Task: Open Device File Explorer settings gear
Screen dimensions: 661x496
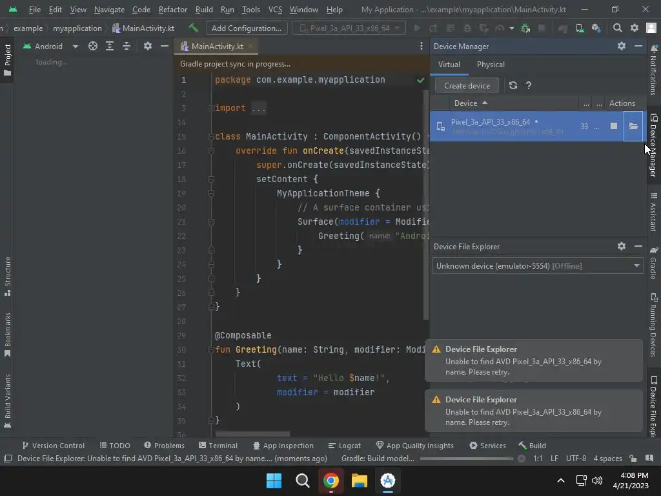Action: click(x=622, y=246)
